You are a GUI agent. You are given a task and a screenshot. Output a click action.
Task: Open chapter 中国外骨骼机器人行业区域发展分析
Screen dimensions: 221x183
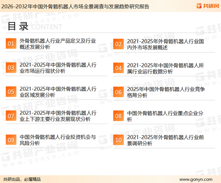click(x=58, y=92)
